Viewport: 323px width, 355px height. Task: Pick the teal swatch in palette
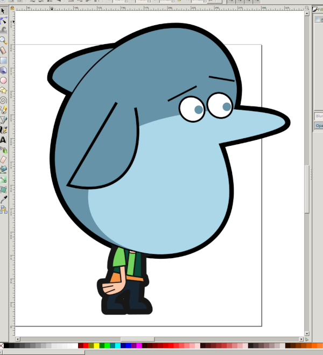click(113, 346)
